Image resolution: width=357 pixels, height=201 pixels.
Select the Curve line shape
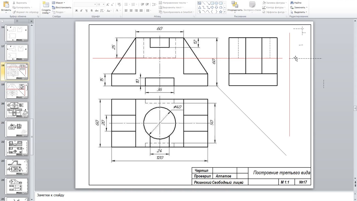(x=208, y=12)
